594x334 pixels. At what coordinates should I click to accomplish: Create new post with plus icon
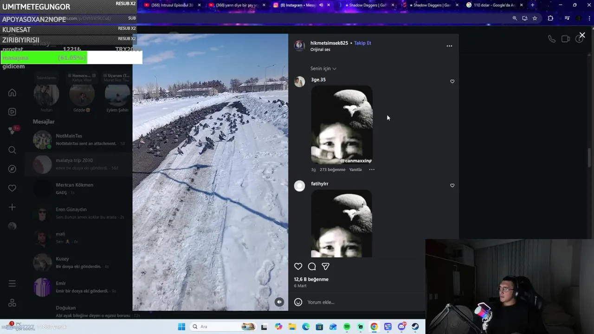(12, 207)
